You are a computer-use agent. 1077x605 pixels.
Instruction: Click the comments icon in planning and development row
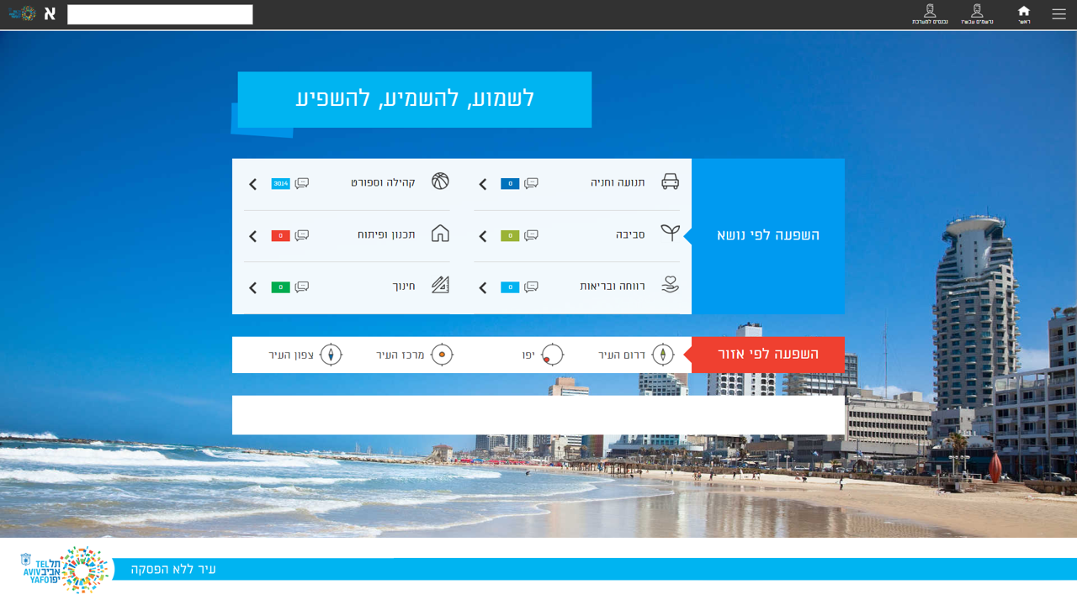(301, 235)
